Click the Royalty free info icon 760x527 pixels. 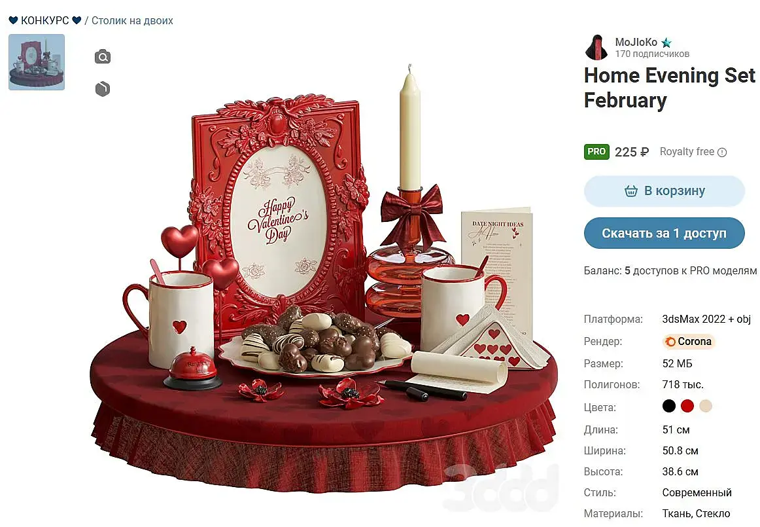coord(721,153)
